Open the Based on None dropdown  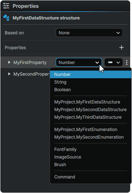tap(89, 33)
